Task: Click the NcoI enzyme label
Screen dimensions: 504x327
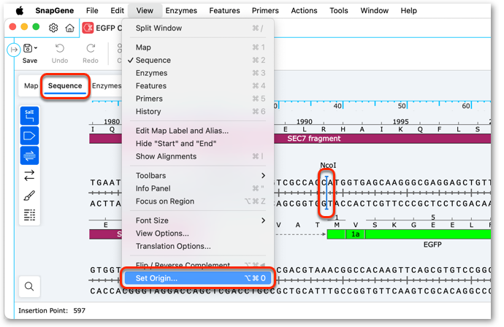Action: pyautogui.click(x=328, y=165)
